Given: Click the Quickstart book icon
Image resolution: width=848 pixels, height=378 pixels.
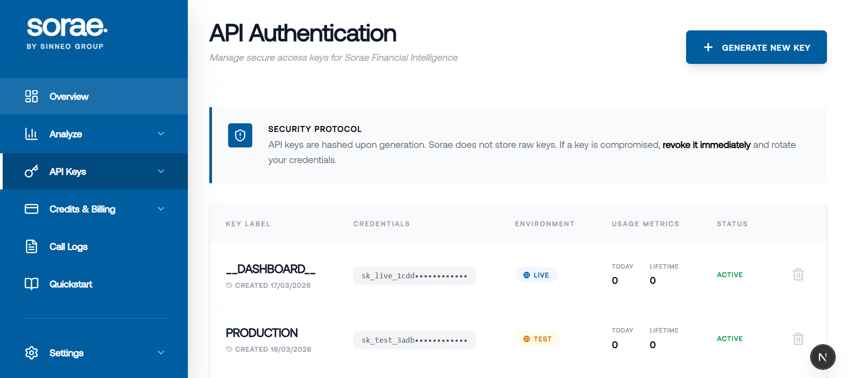Looking at the screenshot, I should pyautogui.click(x=31, y=284).
